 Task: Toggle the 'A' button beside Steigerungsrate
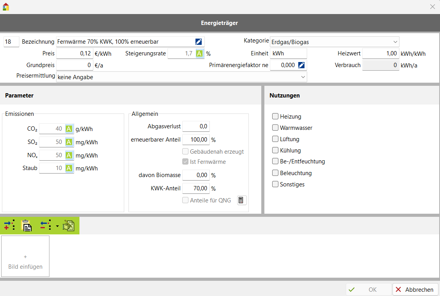(199, 53)
